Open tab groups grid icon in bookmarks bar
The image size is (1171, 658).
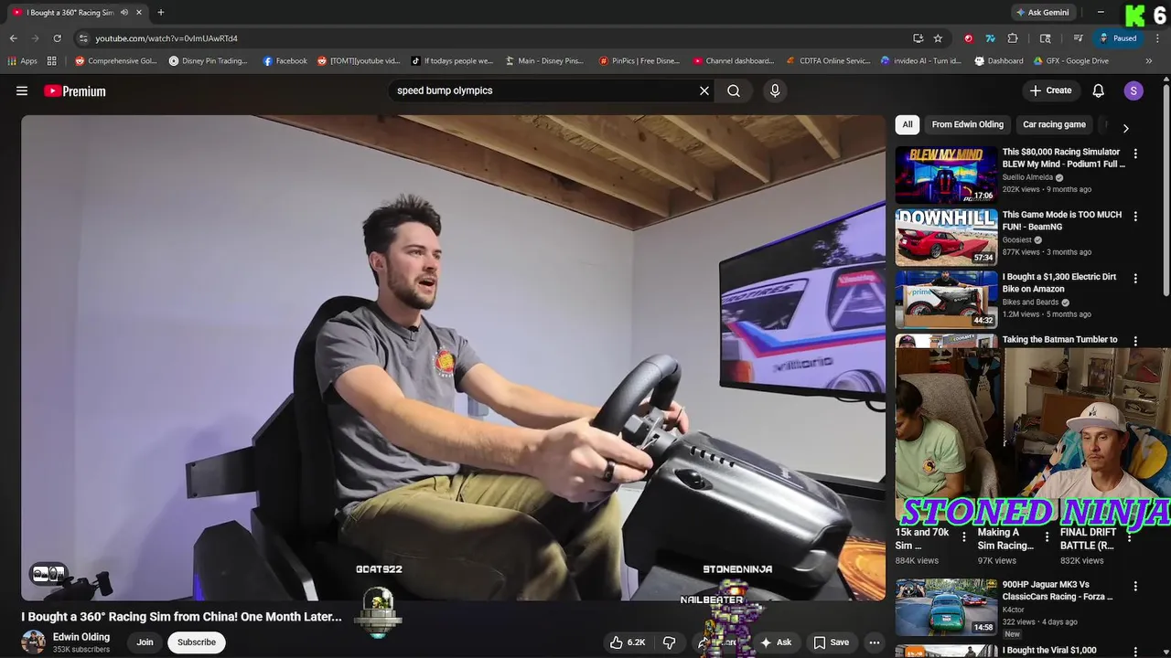coord(51,61)
